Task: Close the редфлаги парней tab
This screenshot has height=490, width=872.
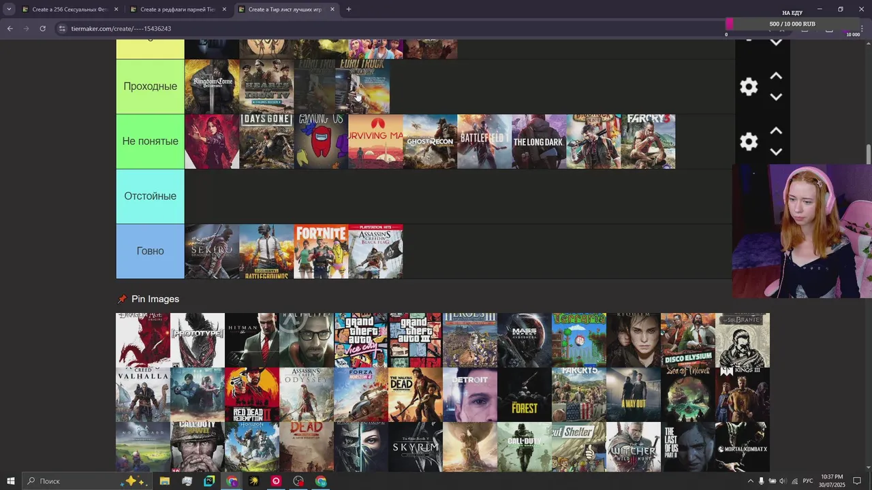Action: coord(224,10)
